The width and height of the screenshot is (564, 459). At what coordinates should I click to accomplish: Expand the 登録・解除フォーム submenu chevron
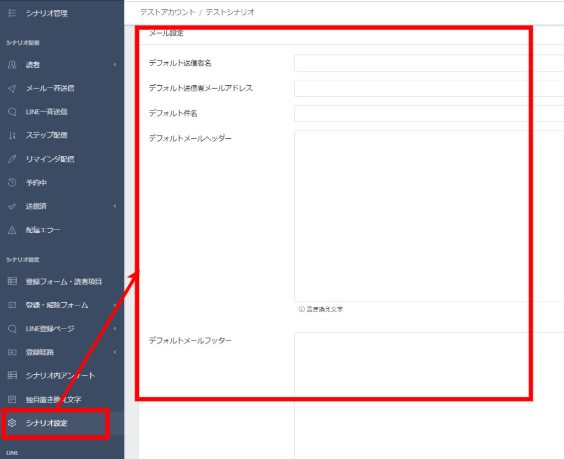(x=115, y=305)
